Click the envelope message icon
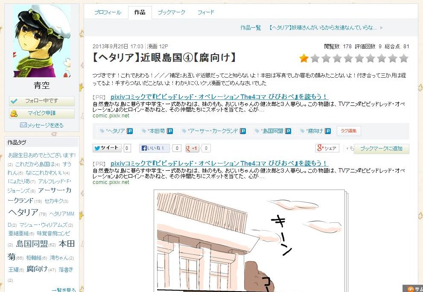423x292 pixels. [23, 125]
